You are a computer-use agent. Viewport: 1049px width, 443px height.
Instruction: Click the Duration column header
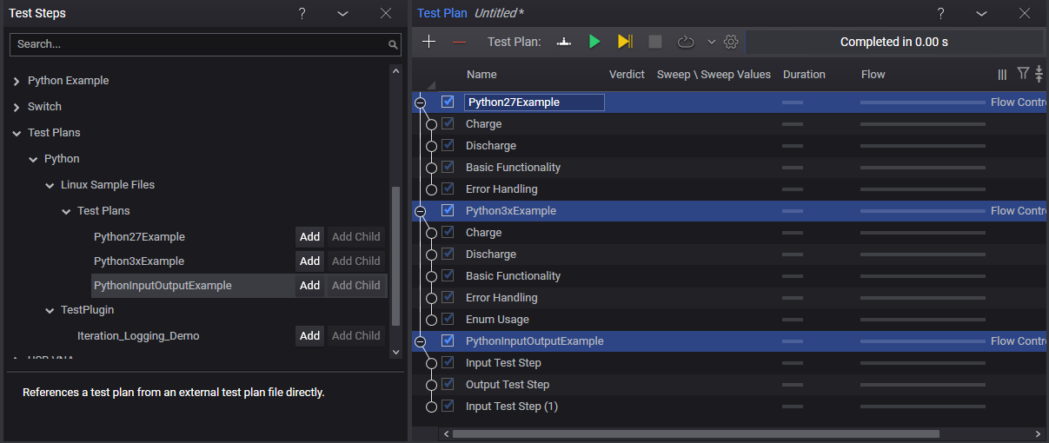(804, 75)
